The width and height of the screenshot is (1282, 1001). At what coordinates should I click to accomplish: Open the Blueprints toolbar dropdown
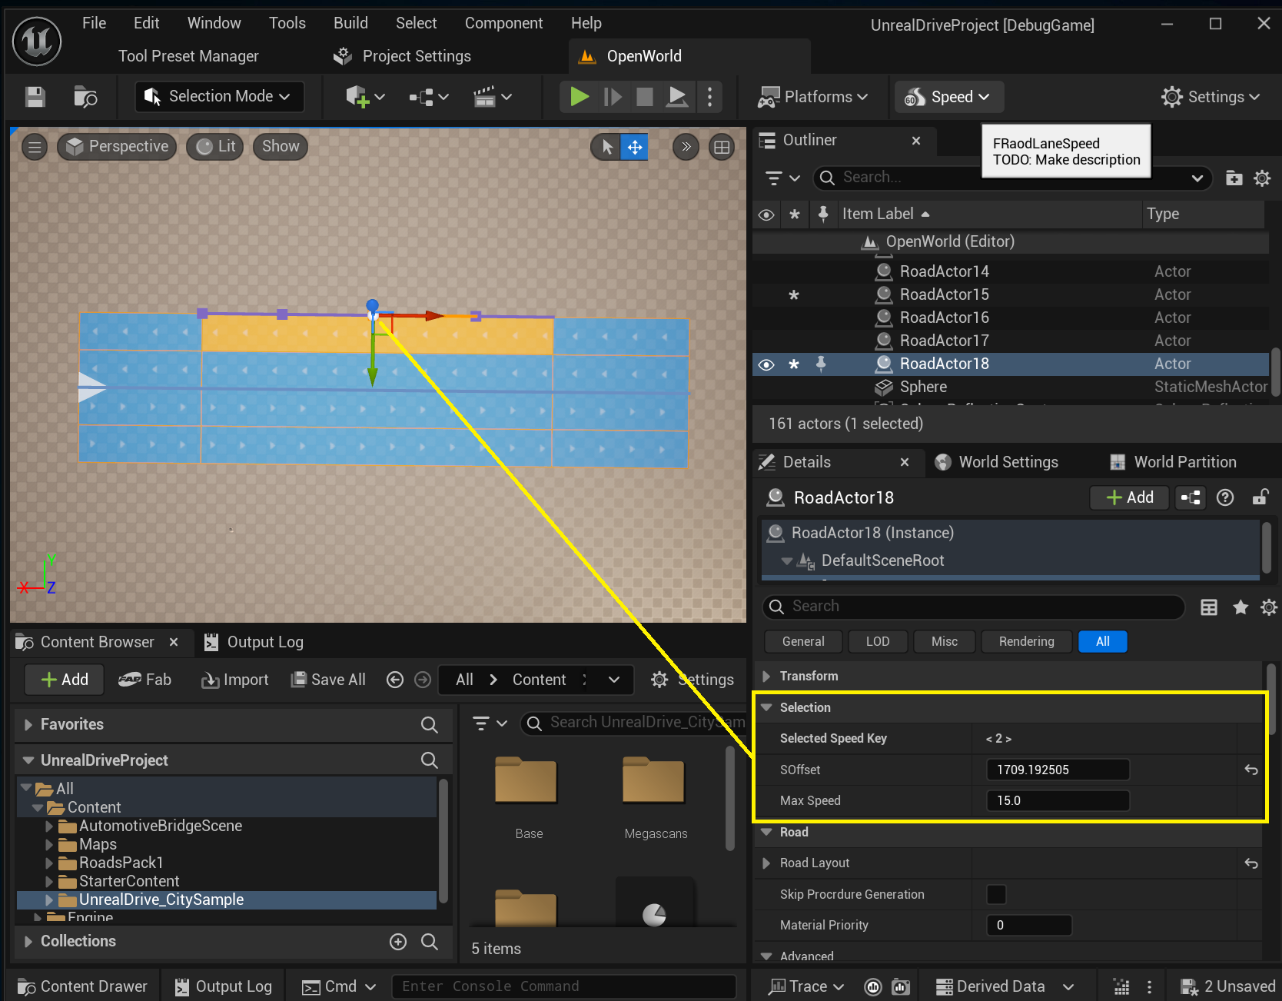[428, 97]
